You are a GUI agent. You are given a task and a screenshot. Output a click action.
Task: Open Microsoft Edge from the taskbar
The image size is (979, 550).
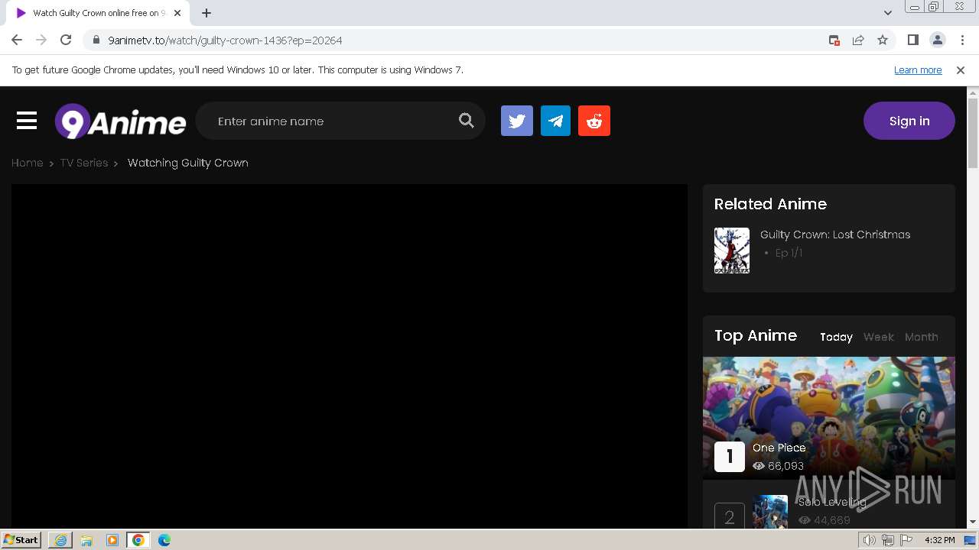click(x=164, y=540)
